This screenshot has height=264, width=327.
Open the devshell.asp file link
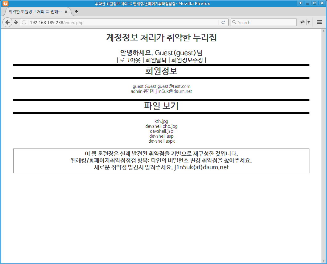161,136
